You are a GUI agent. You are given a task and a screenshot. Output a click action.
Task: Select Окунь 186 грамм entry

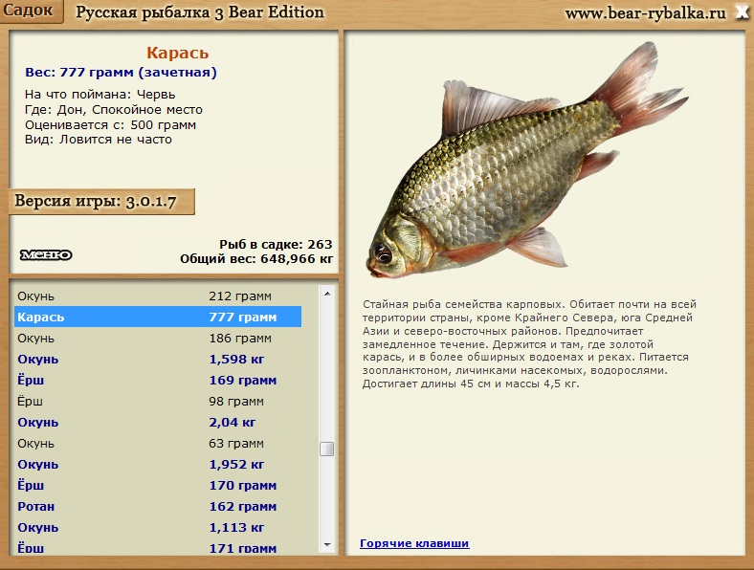coord(158,339)
